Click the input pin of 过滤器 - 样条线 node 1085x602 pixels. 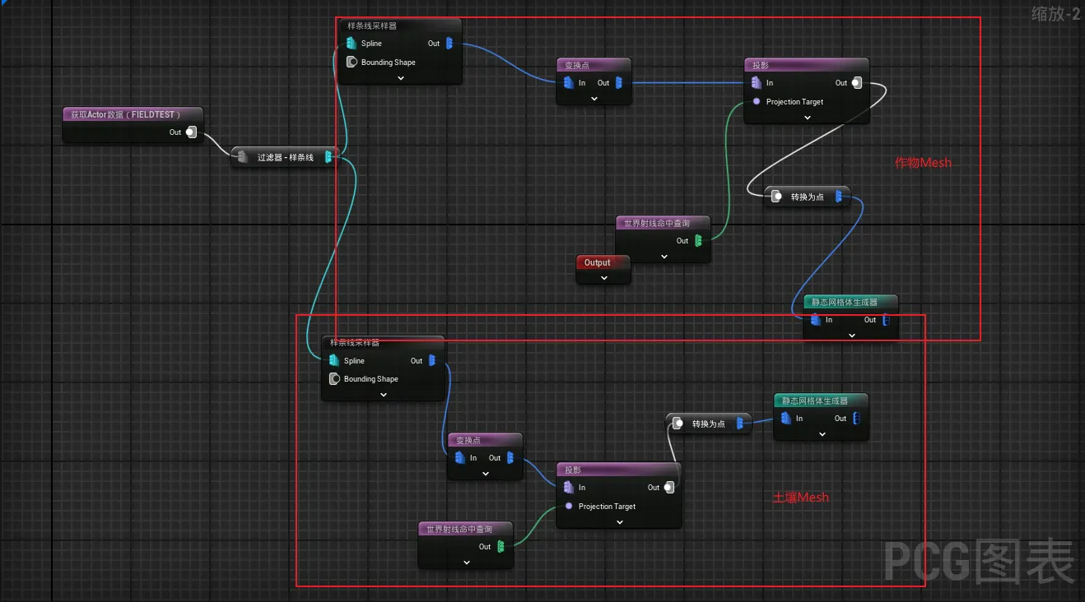[242, 157]
